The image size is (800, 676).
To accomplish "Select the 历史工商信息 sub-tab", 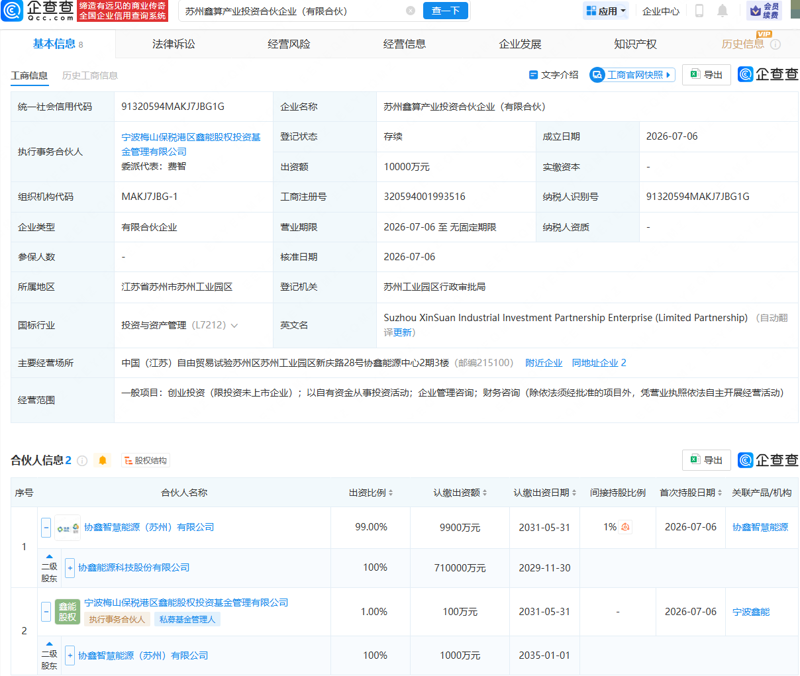I will pos(90,75).
